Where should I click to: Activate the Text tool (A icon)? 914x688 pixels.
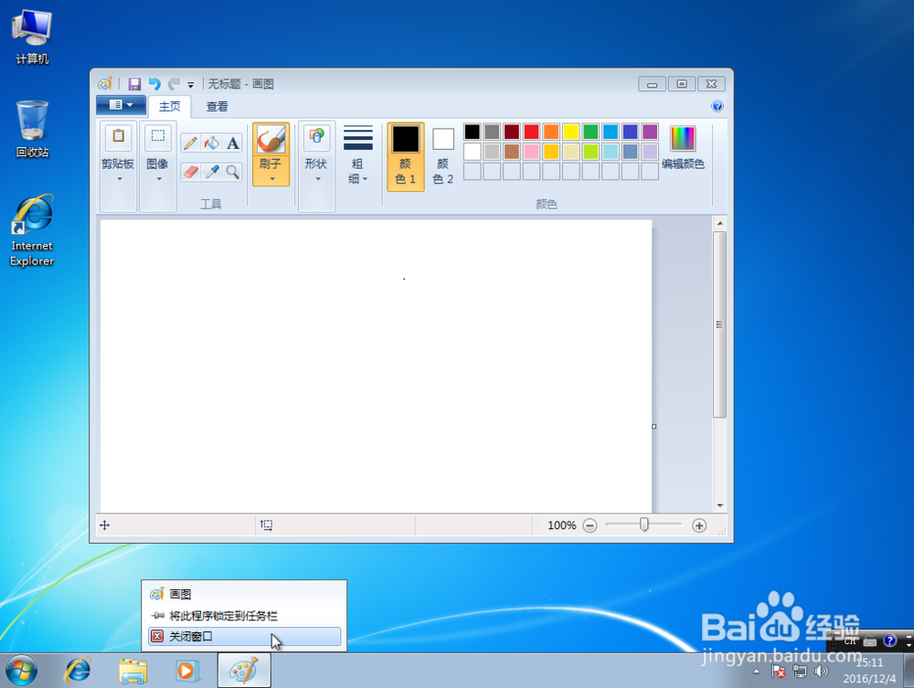[233, 143]
